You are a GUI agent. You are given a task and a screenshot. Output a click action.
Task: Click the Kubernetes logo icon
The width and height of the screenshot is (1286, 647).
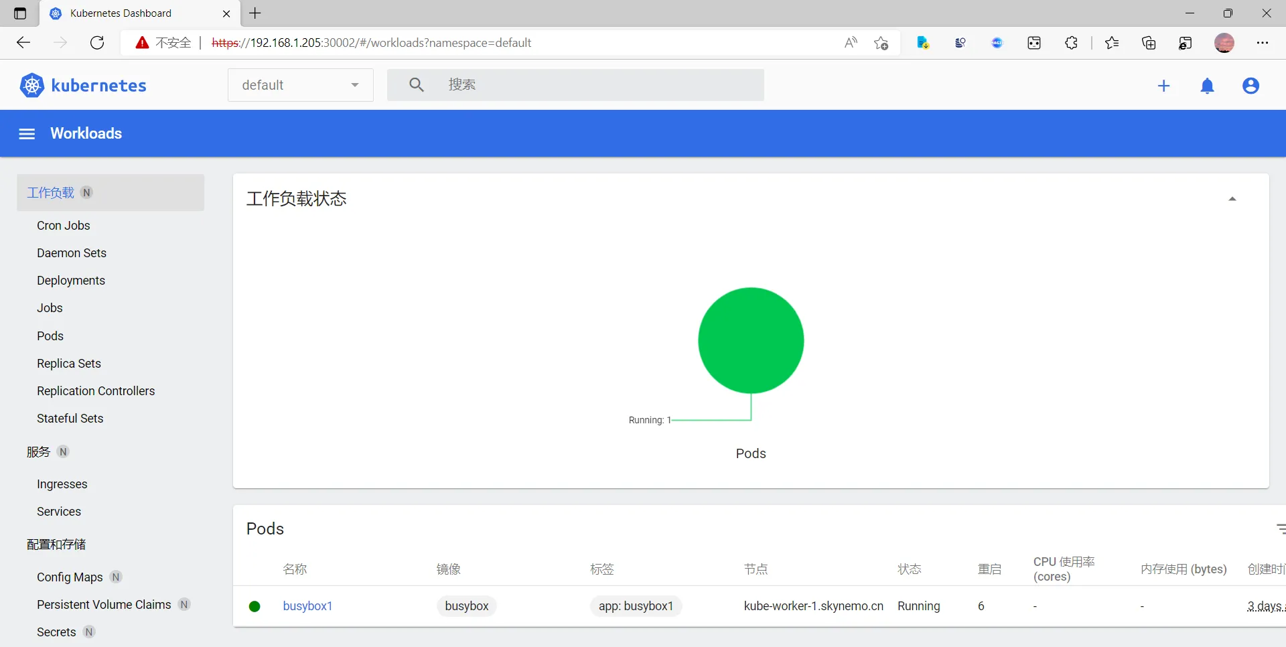point(31,86)
